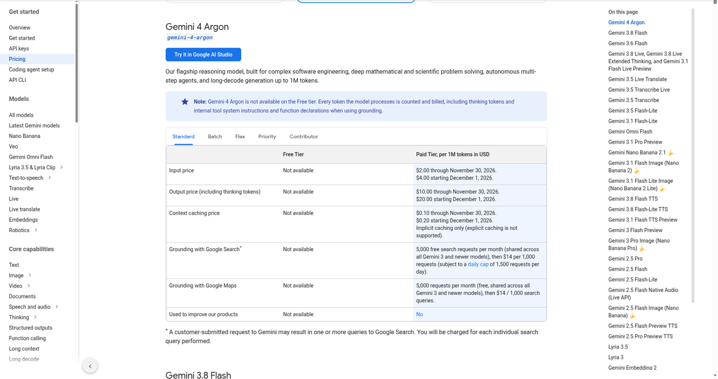718x379 pixels.
Task: Switch to the Contributor pricing tab
Action: 303,137
